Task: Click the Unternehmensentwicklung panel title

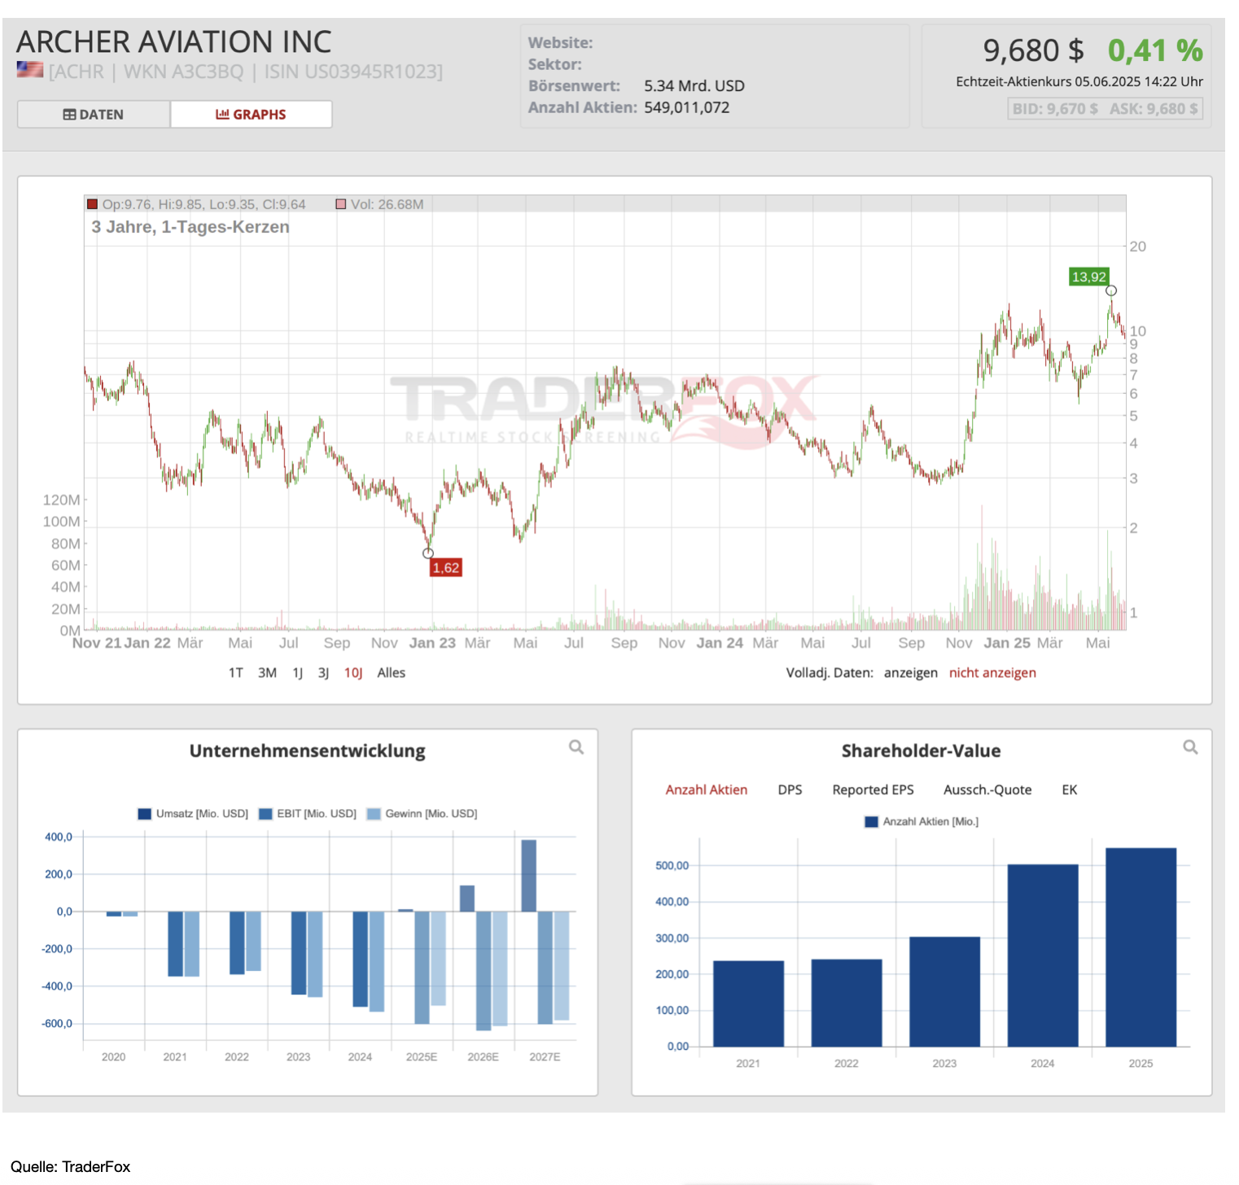Action: 308,751
